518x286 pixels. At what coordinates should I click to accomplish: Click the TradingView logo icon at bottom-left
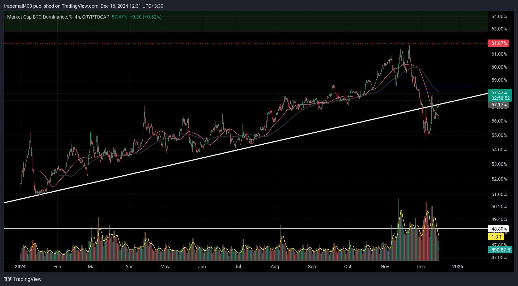point(8,279)
